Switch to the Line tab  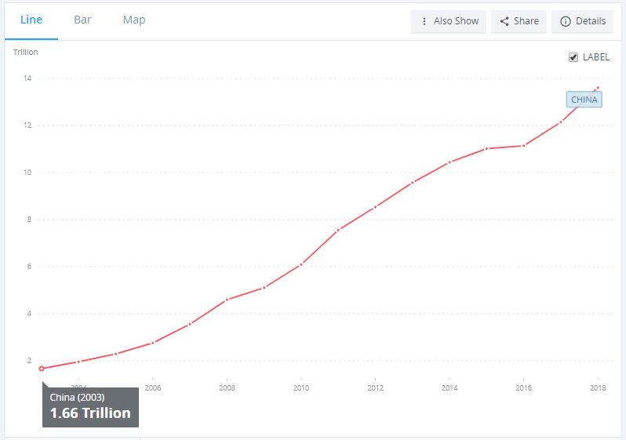[31, 20]
